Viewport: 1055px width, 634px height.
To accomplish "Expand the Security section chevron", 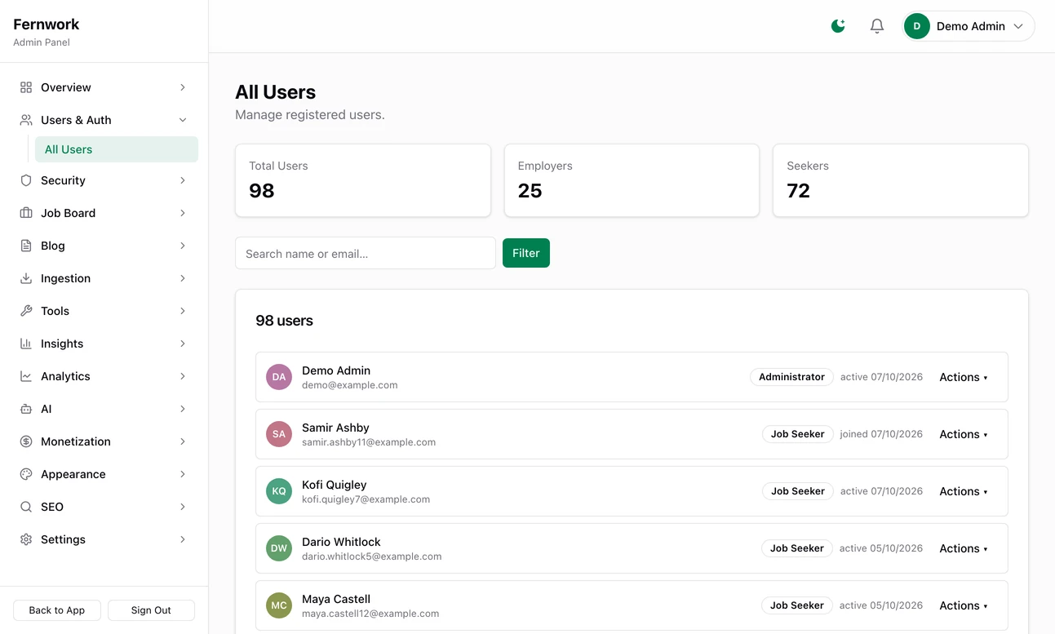I will pyautogui.click(x=183, y=180).
